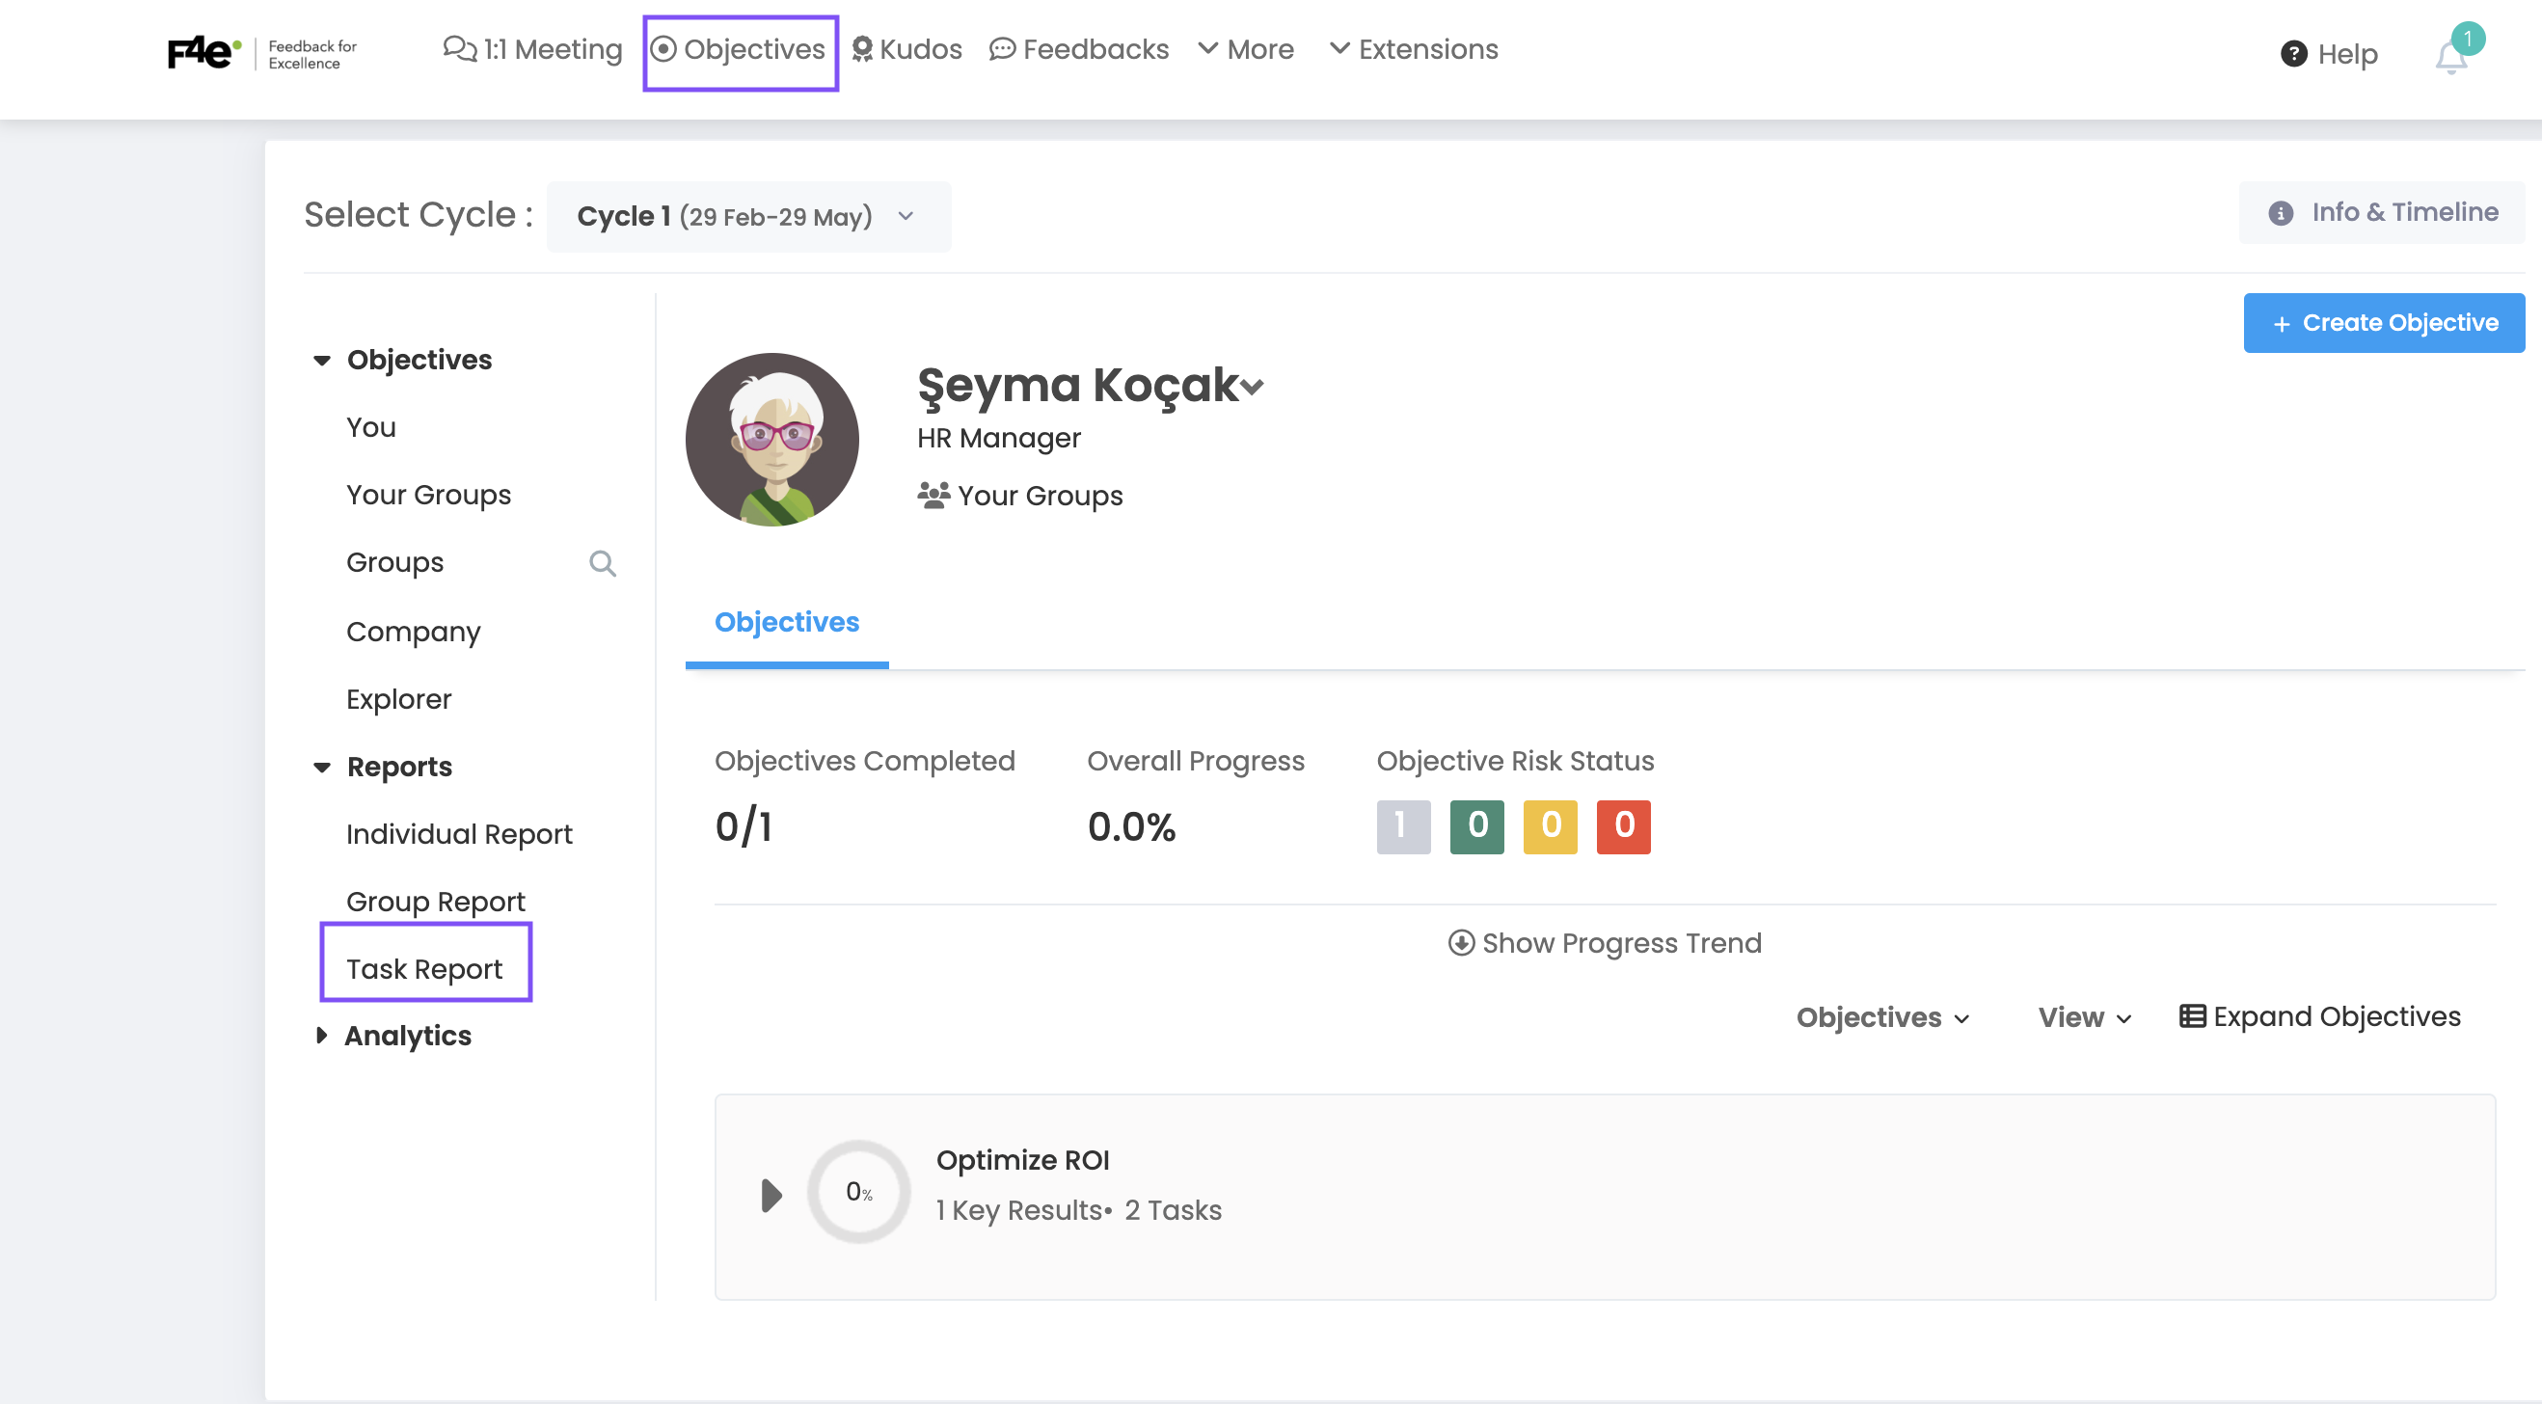Collapse the Objectives sidebar section
Viewport: 2542px width, 1404px height.
tap(322, 360)
